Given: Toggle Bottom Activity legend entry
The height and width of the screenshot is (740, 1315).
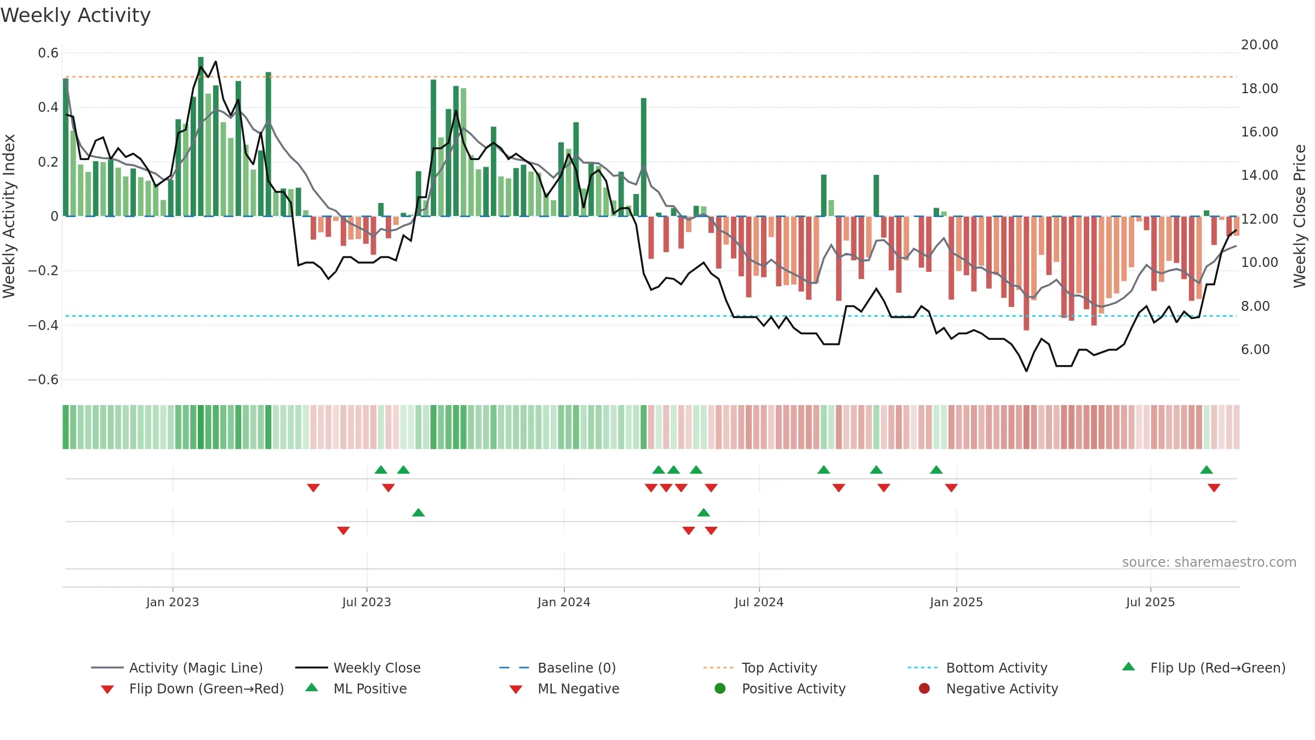Looking at the screenshot, I should (x=977, y=668).
